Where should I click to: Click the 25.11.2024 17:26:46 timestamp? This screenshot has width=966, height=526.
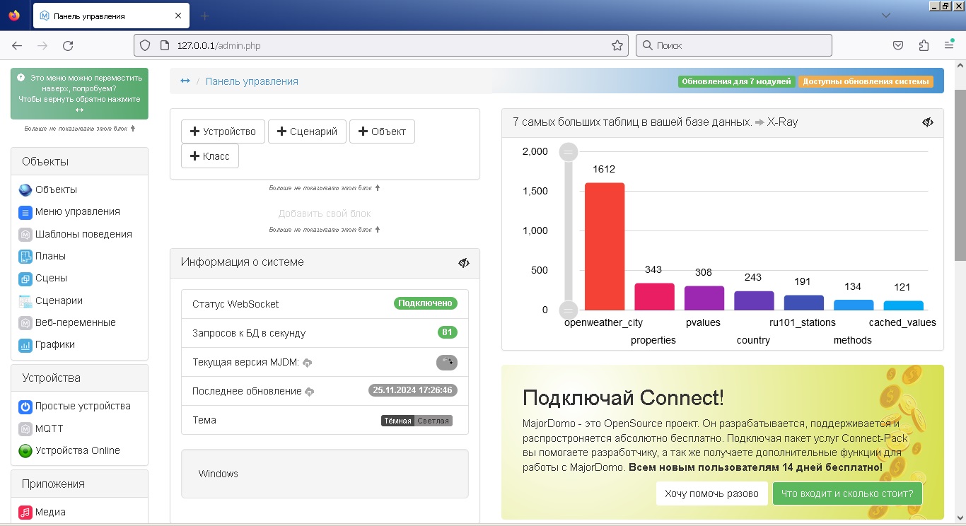pos(413,390)
